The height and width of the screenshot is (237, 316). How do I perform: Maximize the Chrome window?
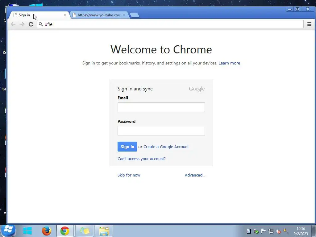[x=297, y=9]
